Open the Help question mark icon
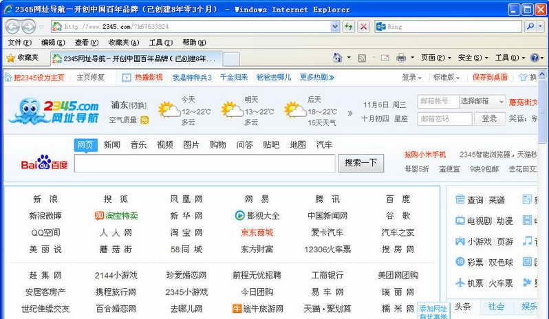The width and height of the screenshot is (549, 319). [535, 58]
